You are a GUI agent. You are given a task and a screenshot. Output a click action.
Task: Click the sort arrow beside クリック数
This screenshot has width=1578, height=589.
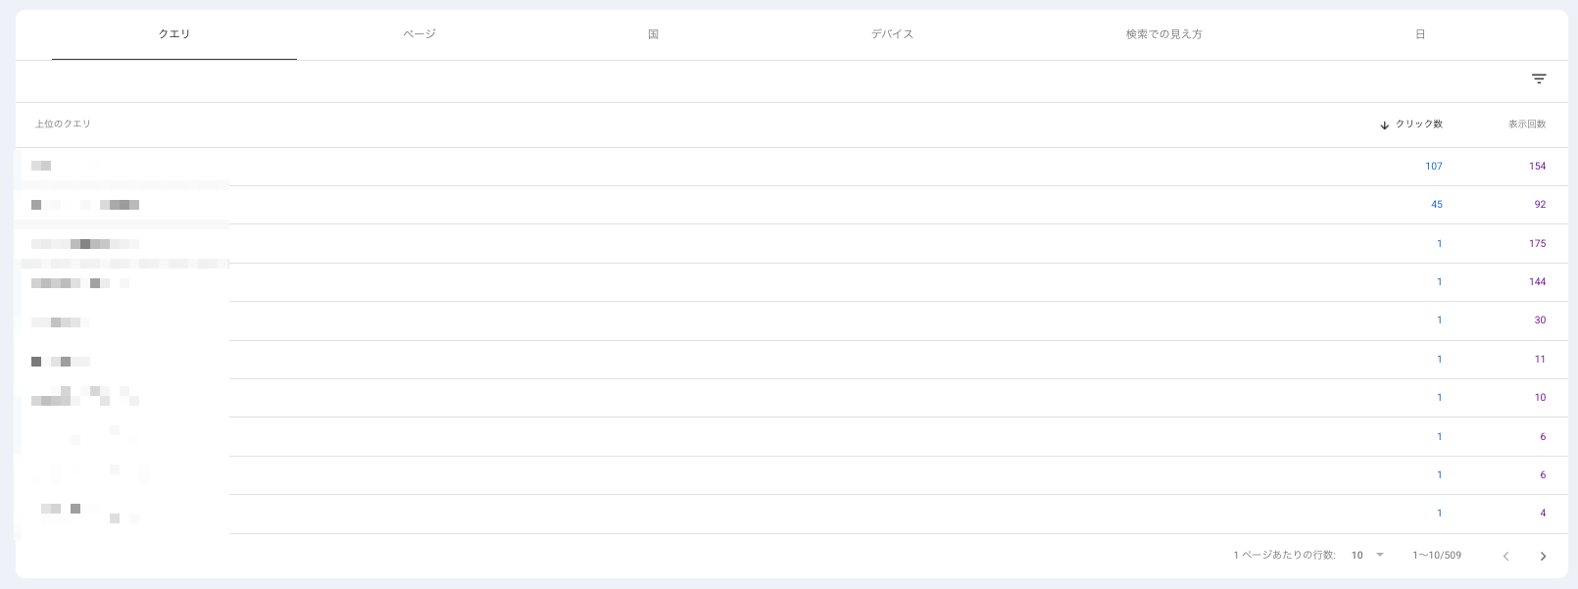(1384, 124)
